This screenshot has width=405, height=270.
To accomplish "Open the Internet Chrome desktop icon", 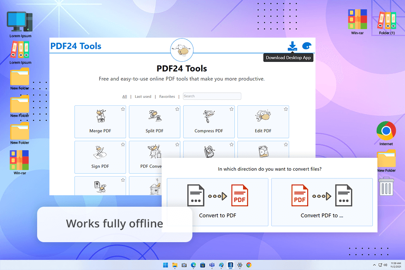I will (386, 134).
